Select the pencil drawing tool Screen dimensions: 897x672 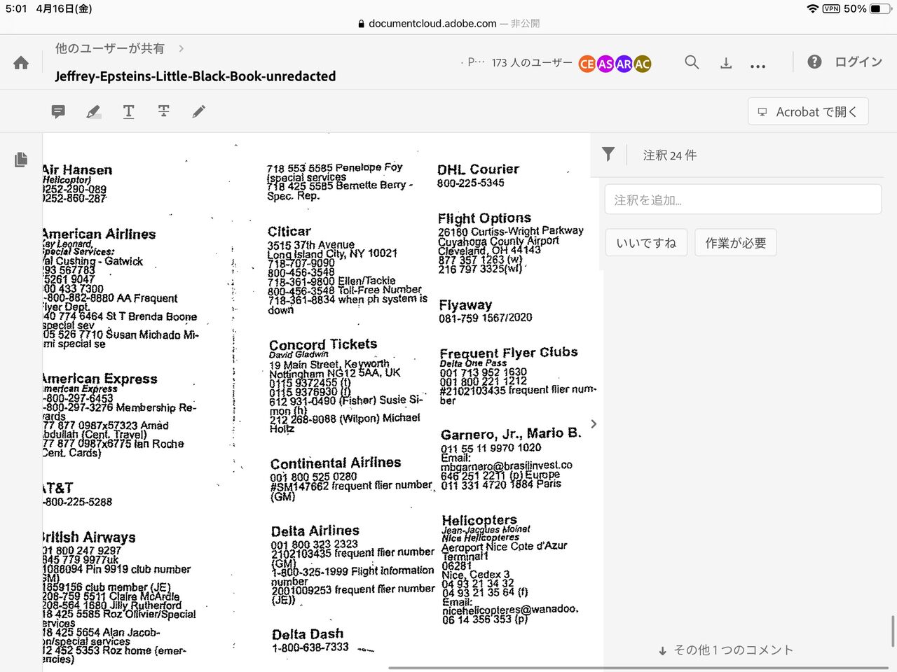pyautogui.click(x=199, y=111)
